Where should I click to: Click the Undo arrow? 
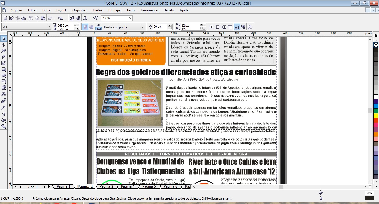50,18
